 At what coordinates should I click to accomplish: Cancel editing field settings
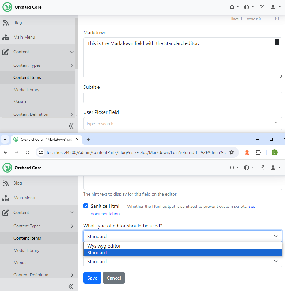[114, 278]
